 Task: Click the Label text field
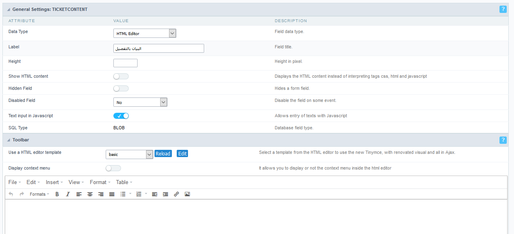(x=159, y=48)
